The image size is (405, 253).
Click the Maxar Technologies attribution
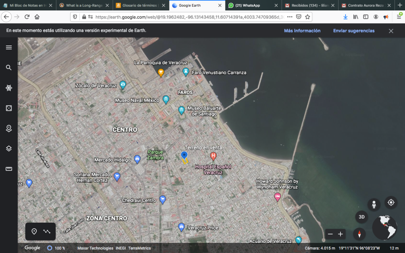95,248
